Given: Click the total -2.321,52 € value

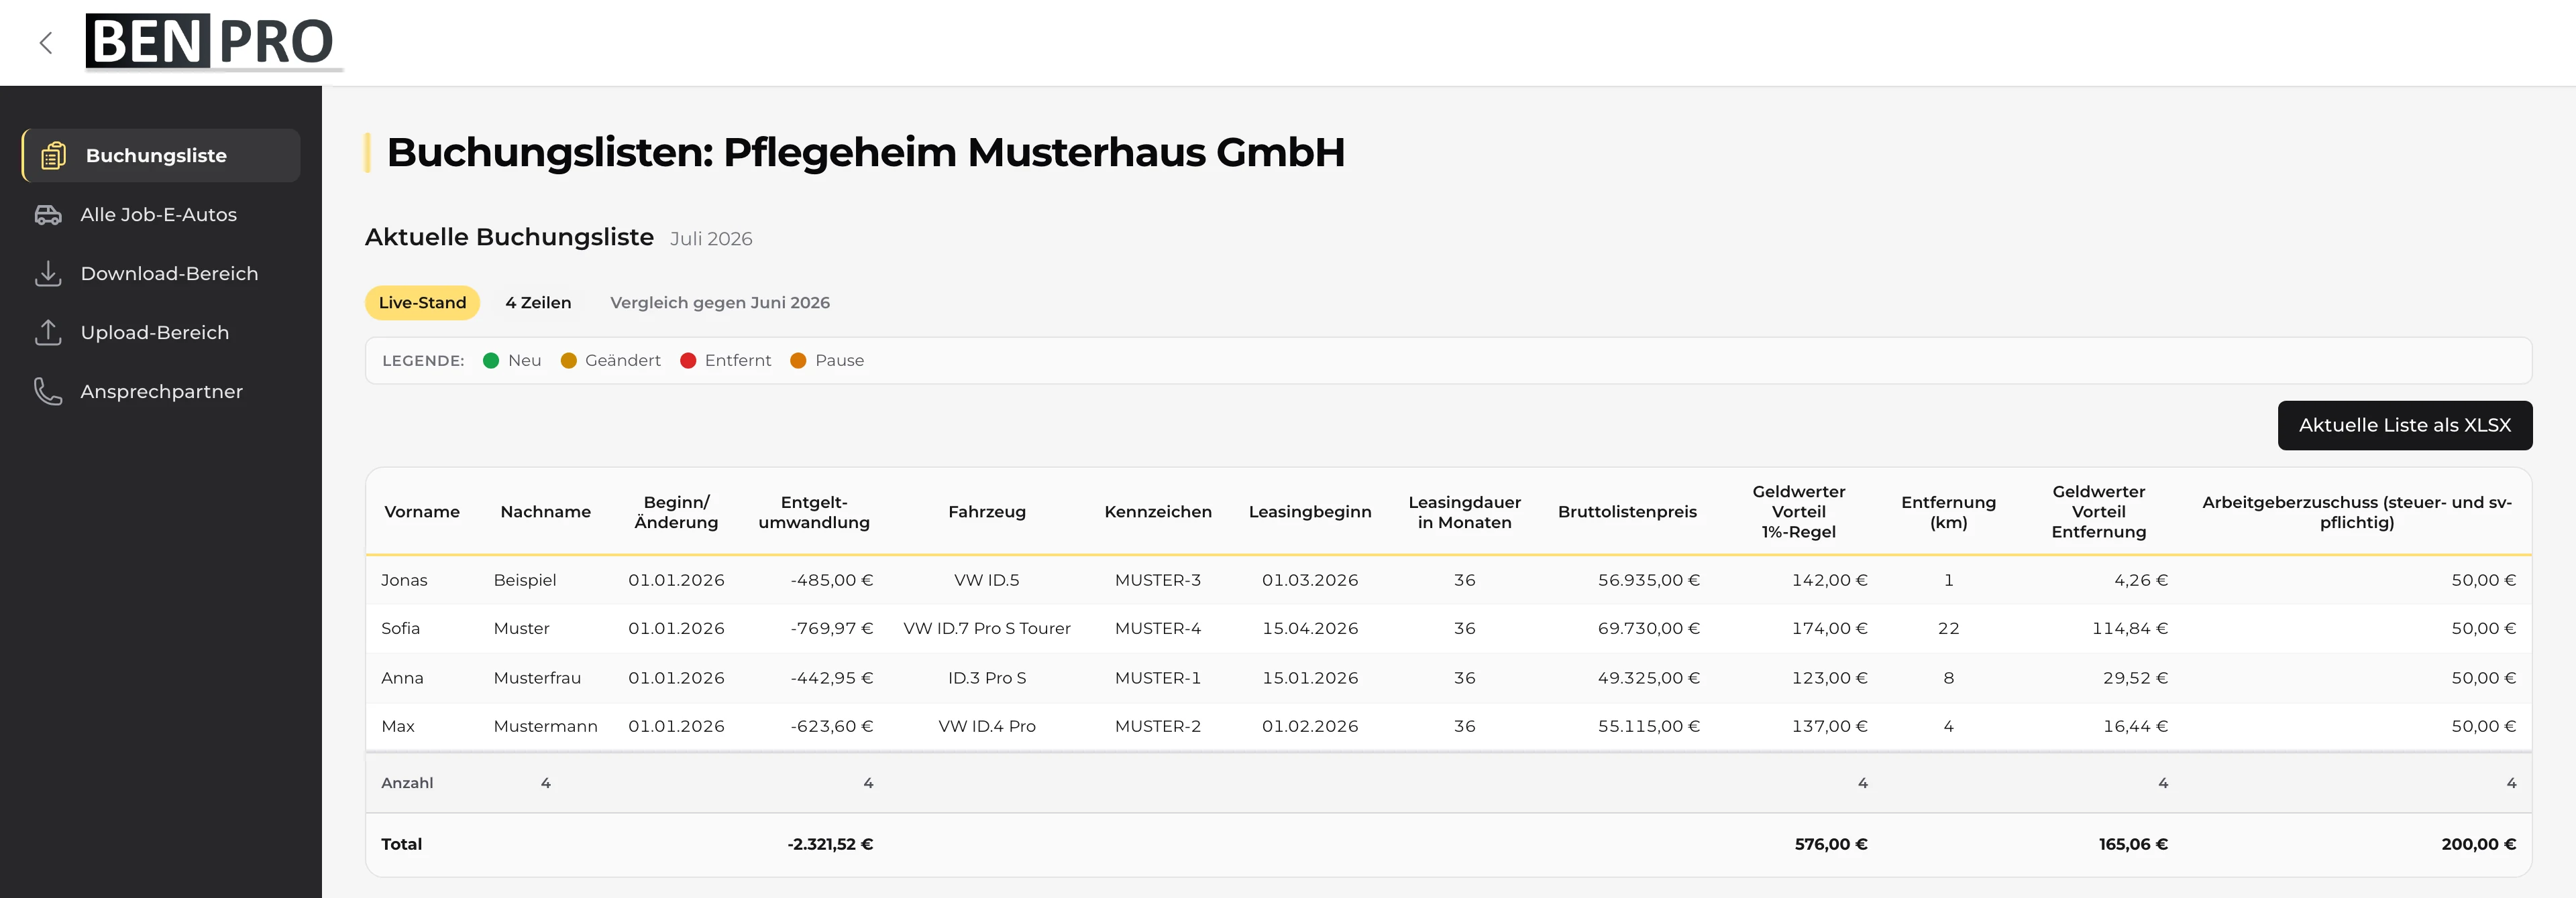Looking at the screenshot, I should click(x=830, y=844).
